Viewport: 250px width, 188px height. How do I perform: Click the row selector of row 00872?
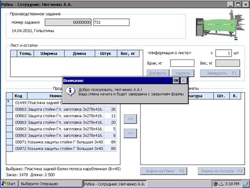pyautogui.click(x=9, y=149)
